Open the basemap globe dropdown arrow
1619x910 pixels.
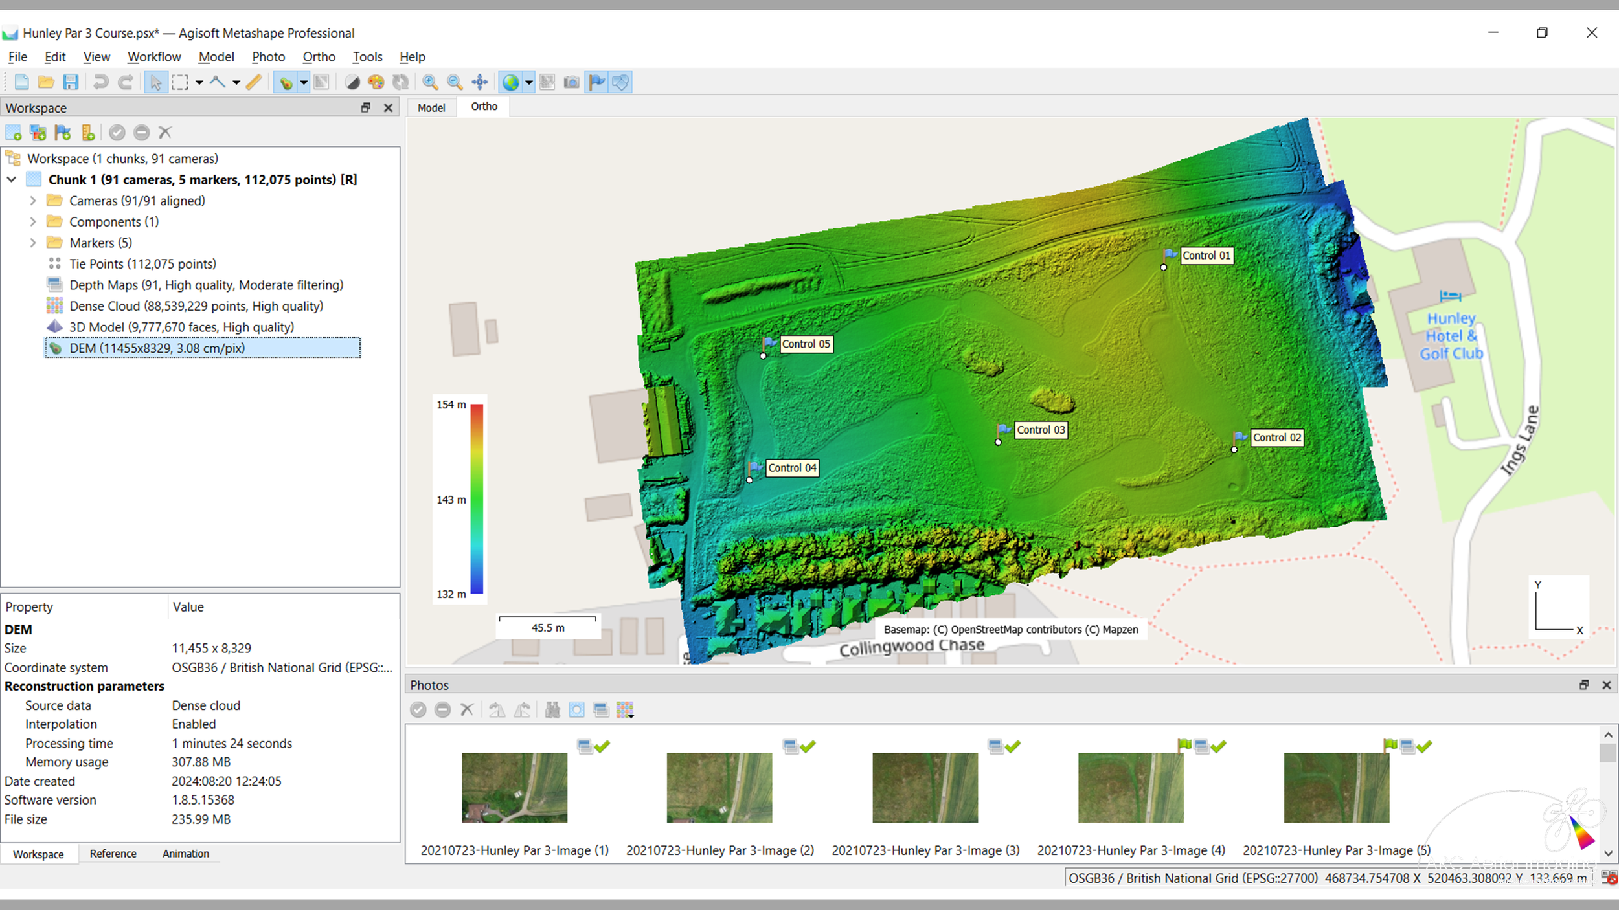click(x=529, y=82)
